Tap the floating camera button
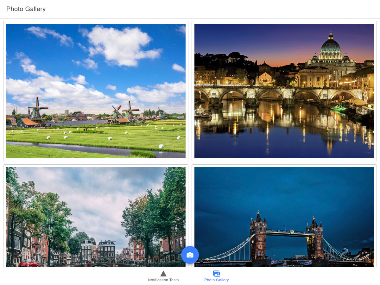The height and width of the screenshot is (285, 380). click(190, 255)
